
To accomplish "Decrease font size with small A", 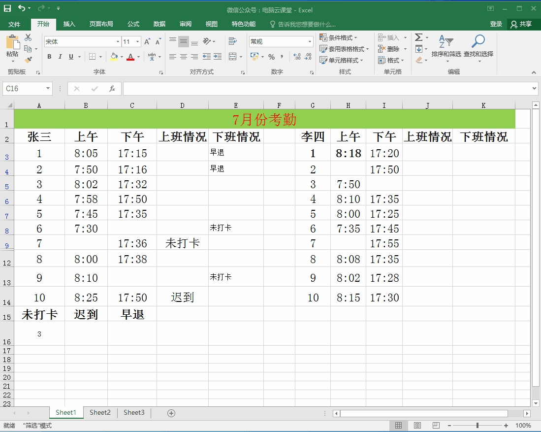I will (x=159, y=42).
